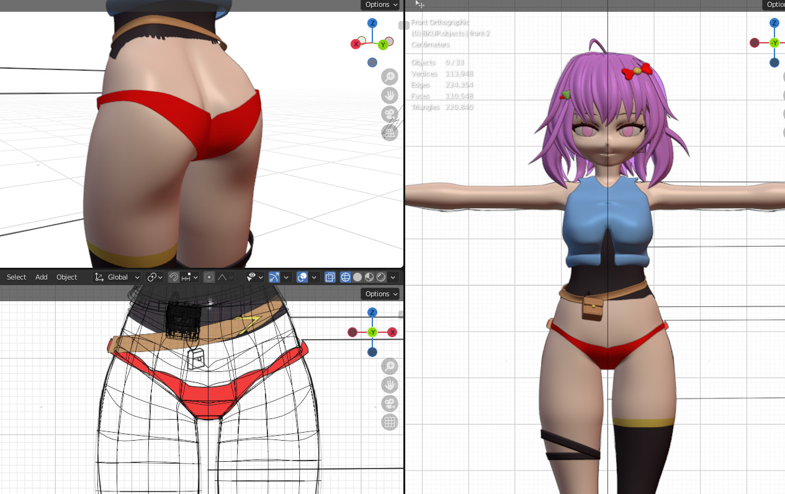Open Global transform orientation dropdown
785x494 pixels.
point(117,277)
